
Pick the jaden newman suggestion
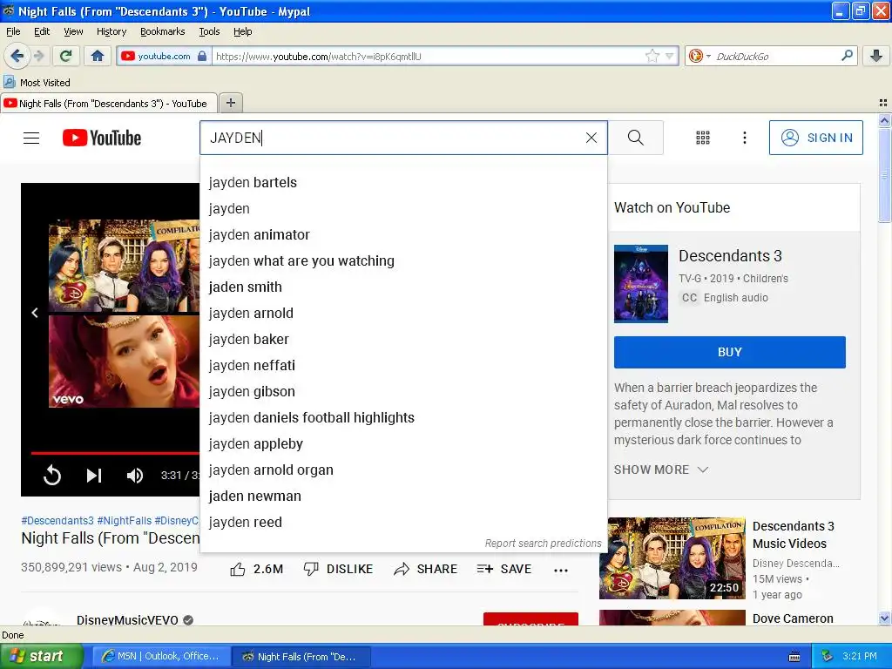(x=403, y=497)
